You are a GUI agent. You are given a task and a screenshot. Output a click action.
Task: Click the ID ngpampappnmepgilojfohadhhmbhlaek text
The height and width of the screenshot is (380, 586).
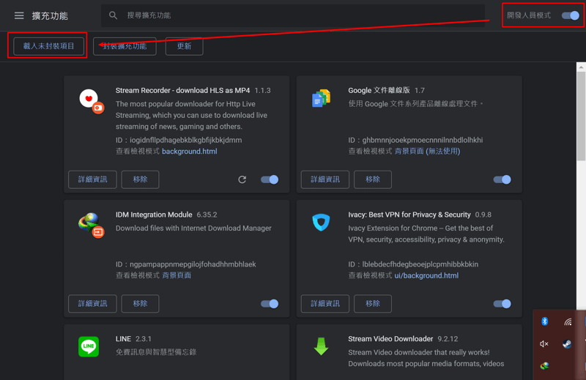point(186,264)
